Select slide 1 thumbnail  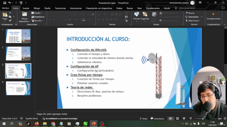18,36
